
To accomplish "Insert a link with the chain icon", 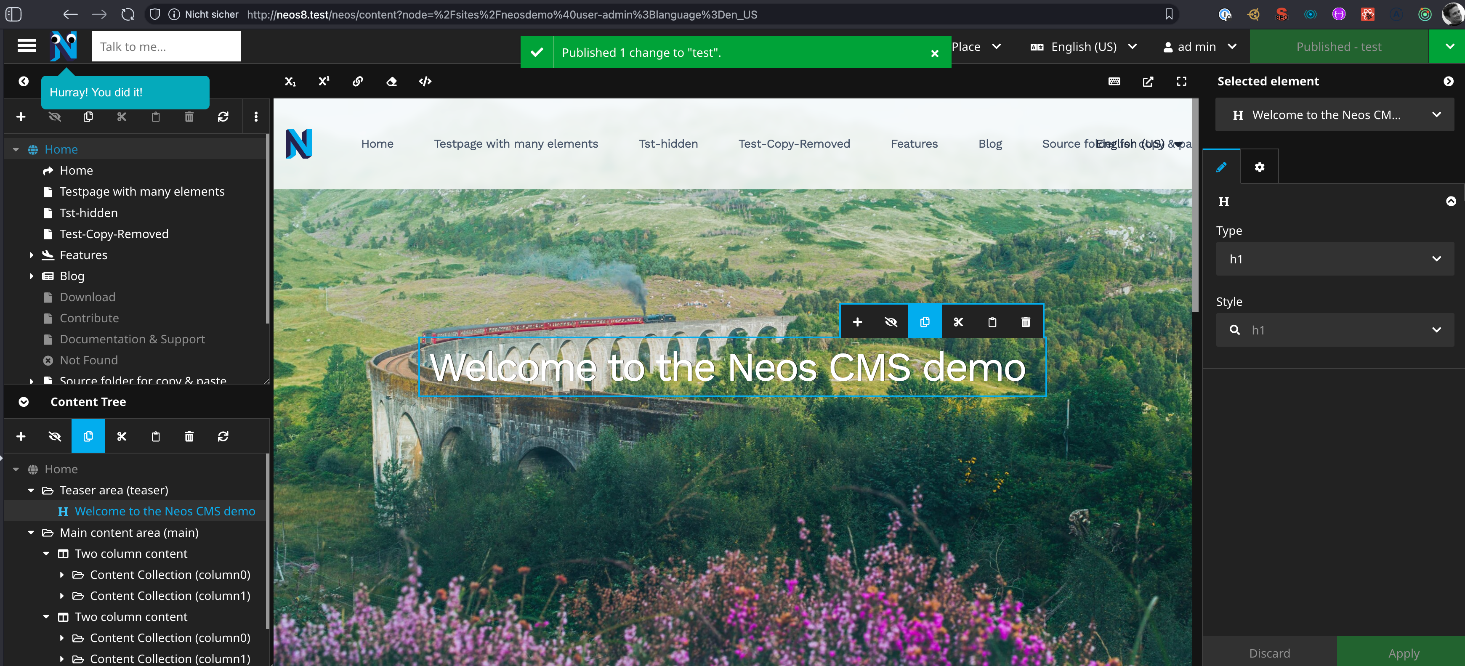I will coord(358,81).
